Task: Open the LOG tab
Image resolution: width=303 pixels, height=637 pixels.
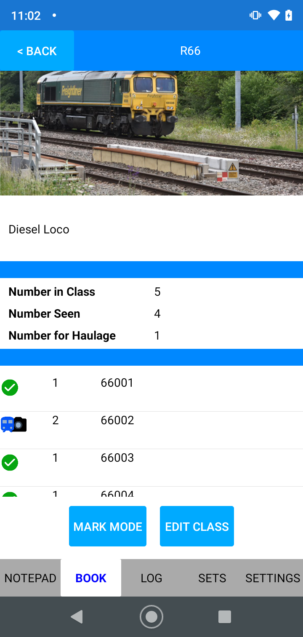Action: point(151,578)
